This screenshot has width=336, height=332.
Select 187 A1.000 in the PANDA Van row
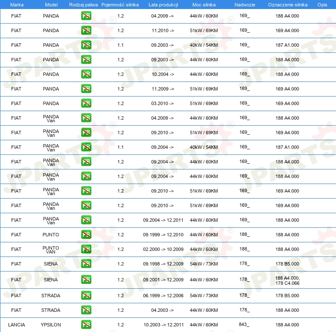[287, 147]
